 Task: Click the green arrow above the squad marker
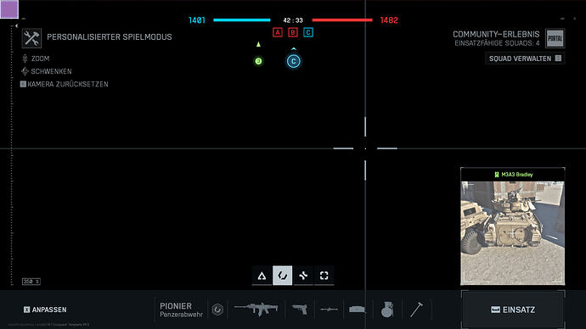click(258, 44)
